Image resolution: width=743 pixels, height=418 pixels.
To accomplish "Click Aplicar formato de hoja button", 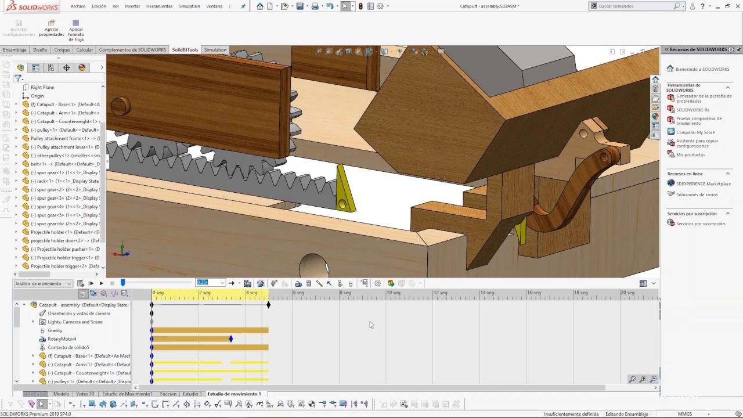I will (x=76, y=31).
